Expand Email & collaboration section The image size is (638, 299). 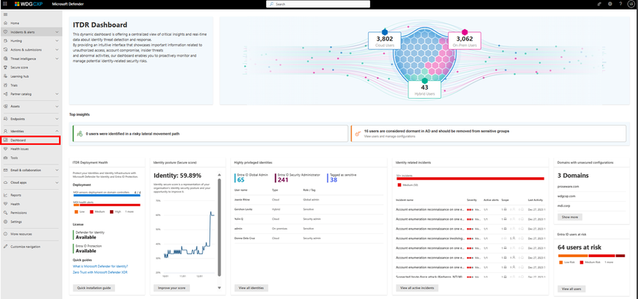(x=57, y=170)
